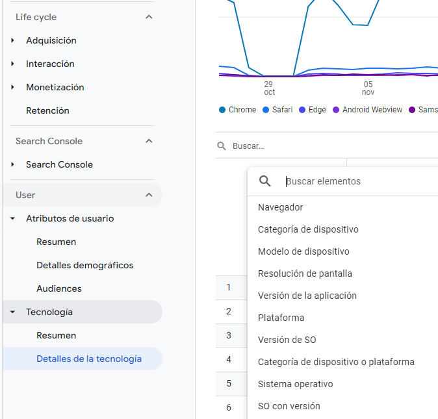Expand the Adquisición tree item
Viewport: 438px width, 419px height.
coord(13,40)
